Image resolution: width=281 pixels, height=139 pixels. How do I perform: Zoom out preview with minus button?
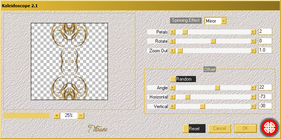[81, 115]
